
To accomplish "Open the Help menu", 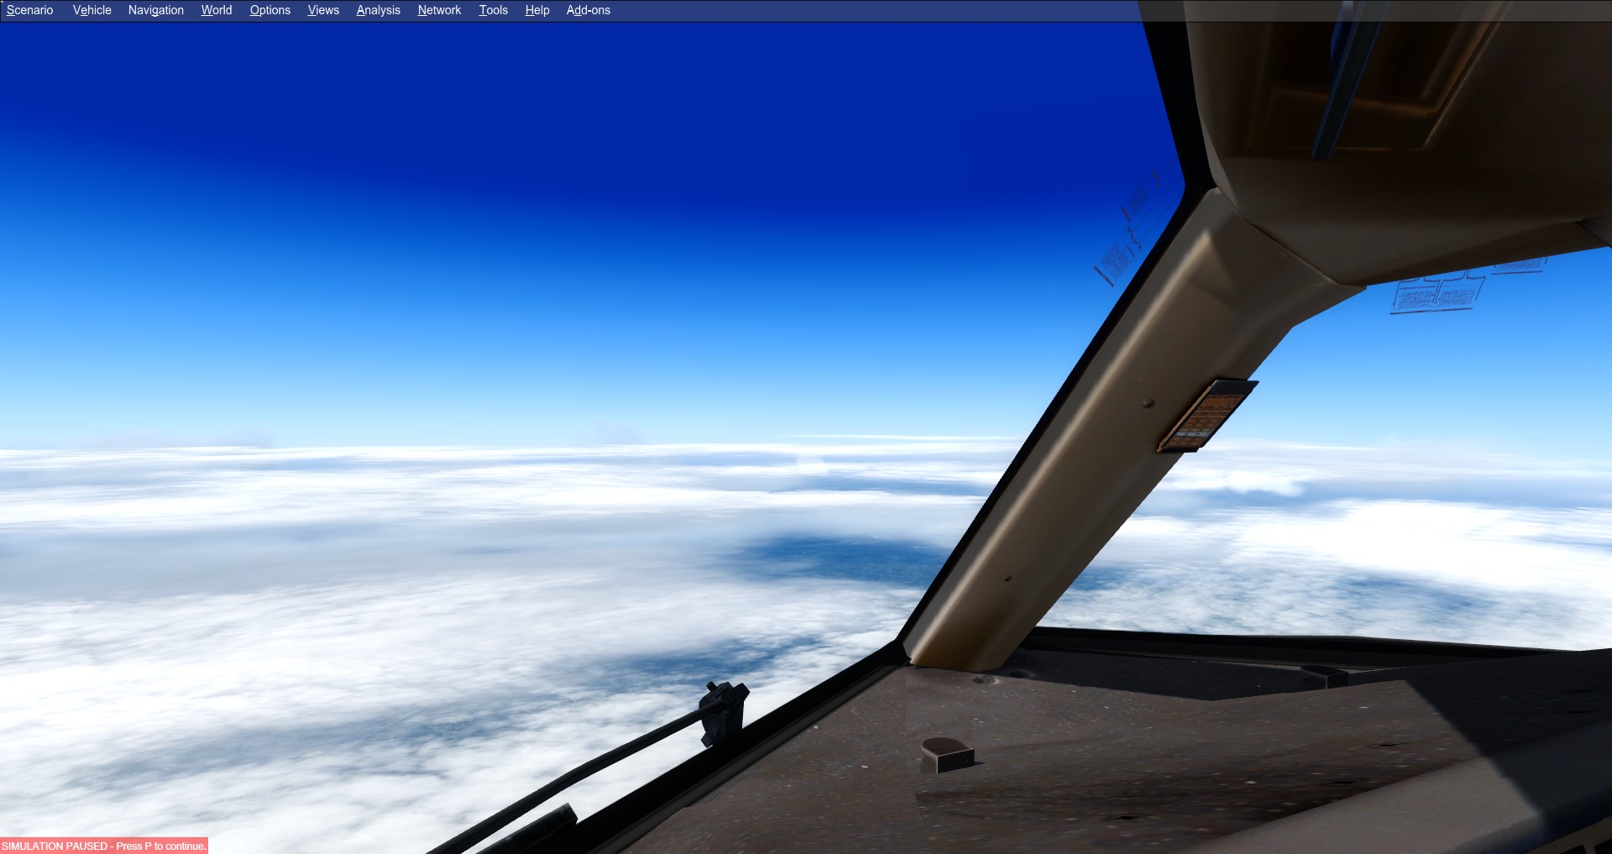I will pos(536,10).
